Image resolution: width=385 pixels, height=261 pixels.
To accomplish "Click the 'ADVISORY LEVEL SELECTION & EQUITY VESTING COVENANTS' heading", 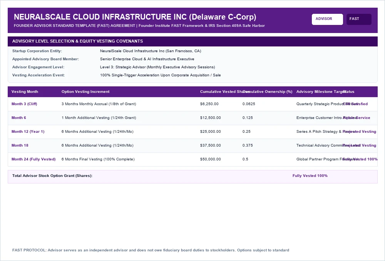I will pos(78,41).
